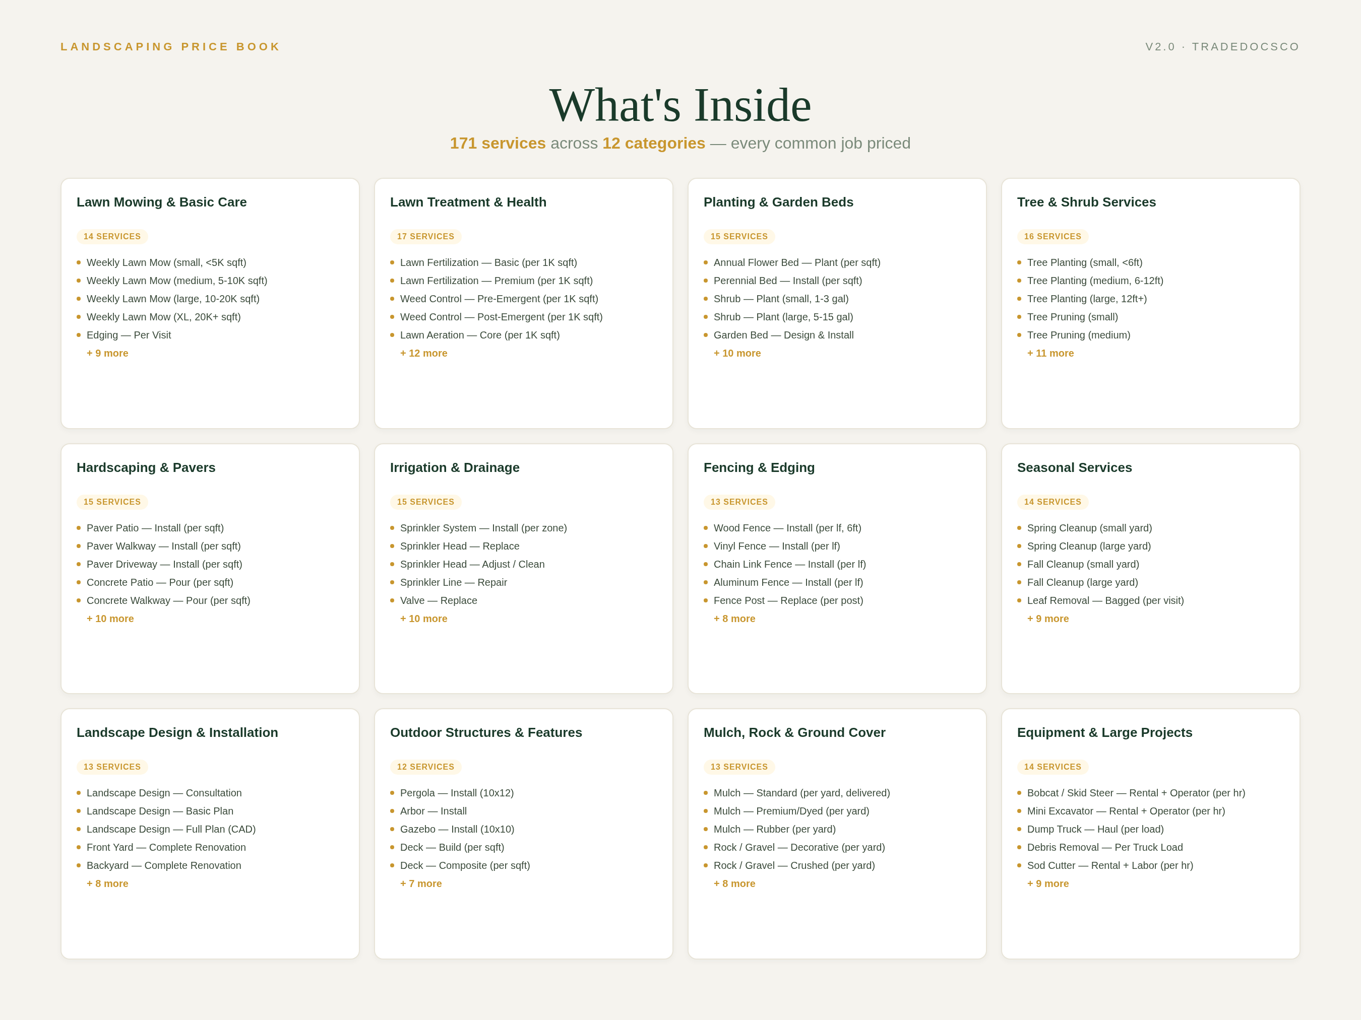Open the 'Planting & Garden Beds' card title
The image size is (1361, 1020).
coord(778,202)
